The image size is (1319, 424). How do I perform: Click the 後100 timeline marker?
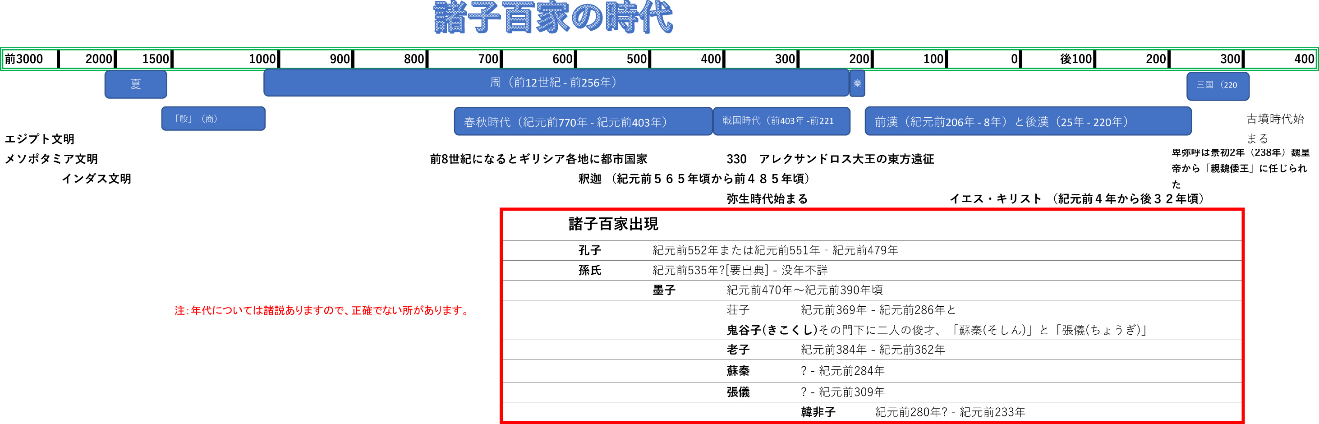(1076, 60)
